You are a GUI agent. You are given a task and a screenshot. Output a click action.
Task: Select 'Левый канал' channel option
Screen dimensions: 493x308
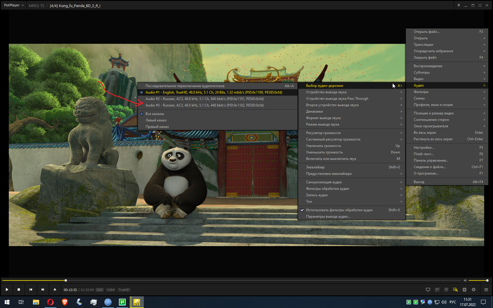218,120
